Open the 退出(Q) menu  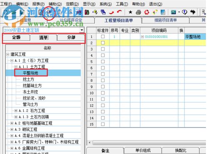[156, 4]
